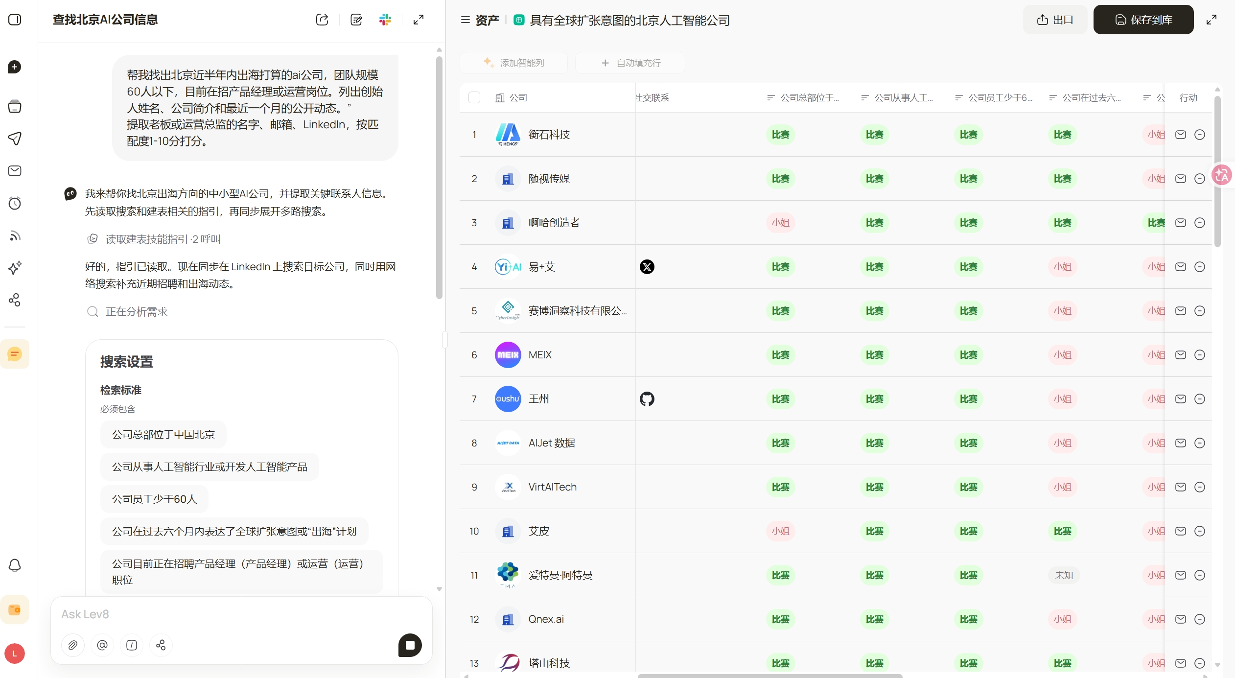Expand the chat panel to fullscreen

click(419, 20)
